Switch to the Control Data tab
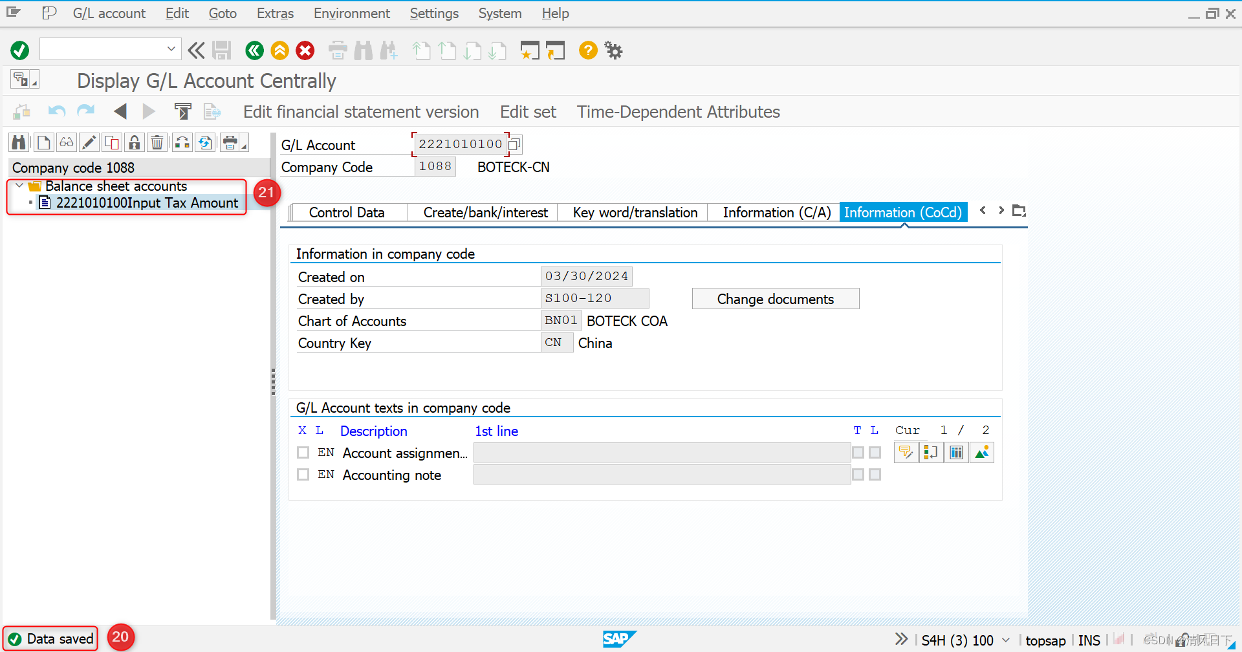 347,212
